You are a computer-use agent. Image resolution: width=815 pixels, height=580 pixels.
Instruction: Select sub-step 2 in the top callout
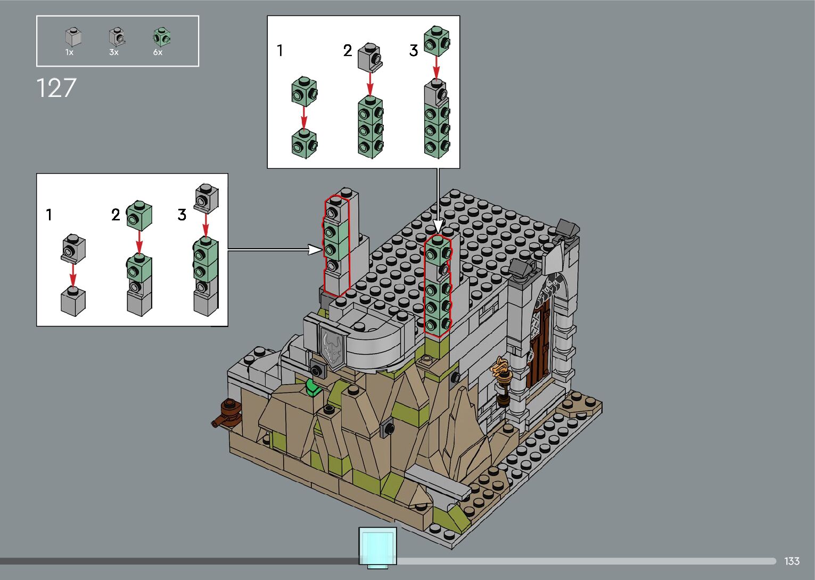[x=347, y=51]
